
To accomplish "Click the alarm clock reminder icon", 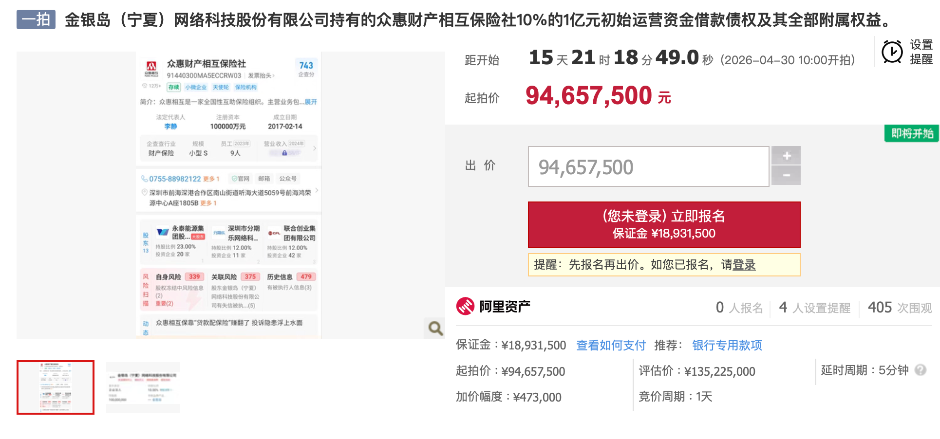I will click(892, 52).
